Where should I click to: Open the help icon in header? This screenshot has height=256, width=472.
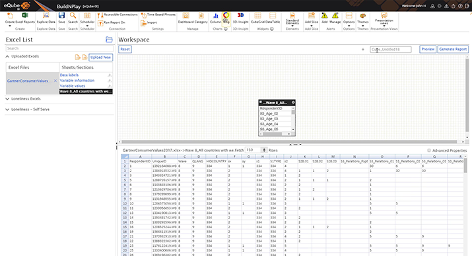pos(460,6)
